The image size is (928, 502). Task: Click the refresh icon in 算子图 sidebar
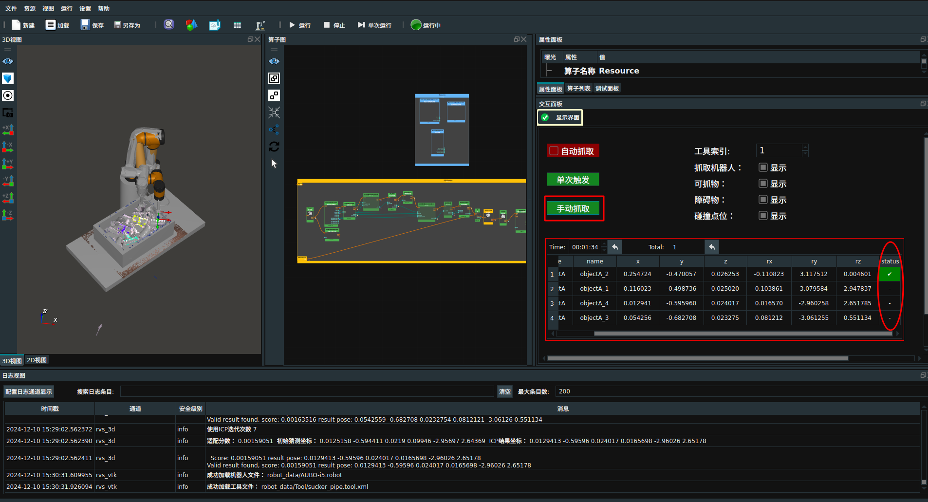pyautogui.click(x=274, y=147)
